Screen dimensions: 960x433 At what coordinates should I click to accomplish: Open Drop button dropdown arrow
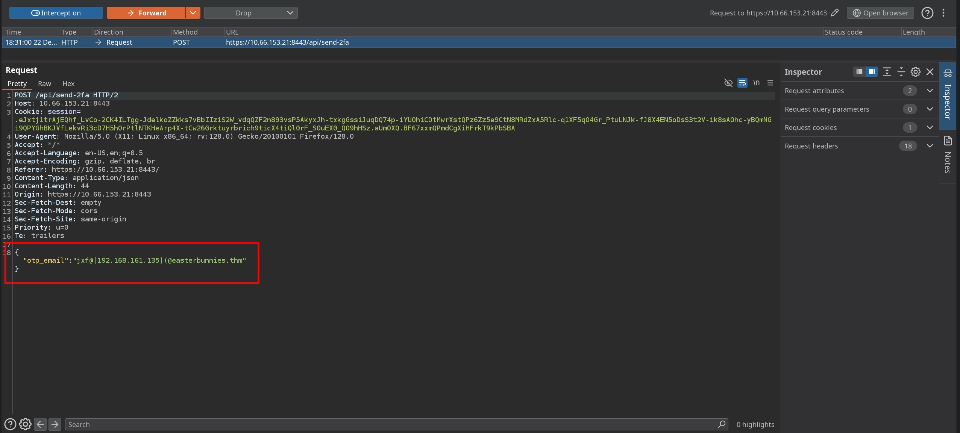point(290,13)
